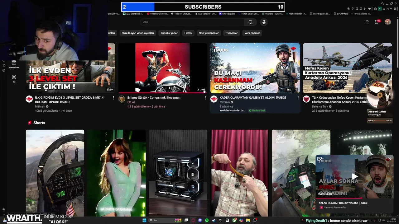Screen dimensions: 399x224
Task: Open Epic Games launcher from taskbar
Action: click(x=220, y=220)
